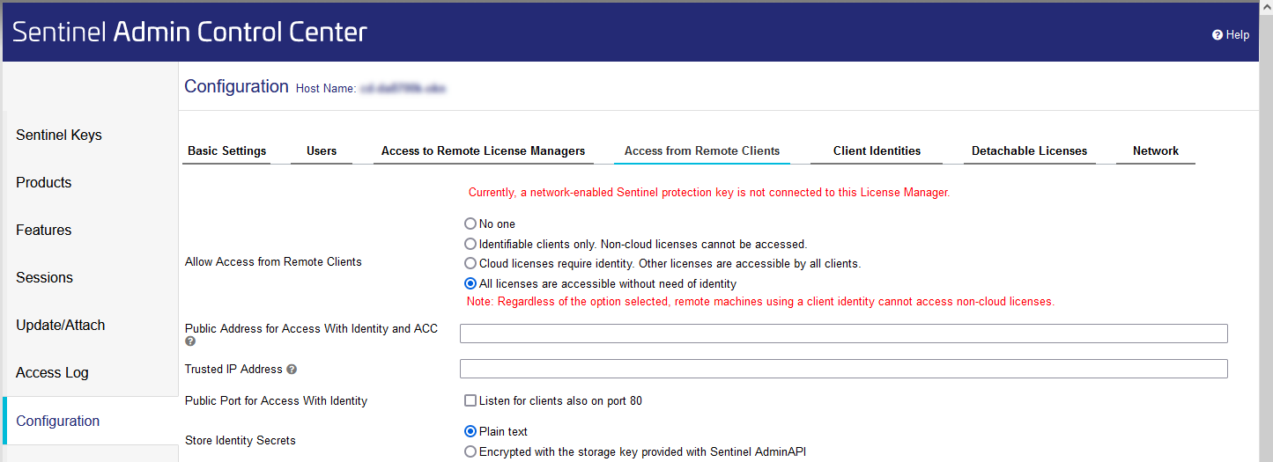Click 'Allow Access from Remote Clients' label

tap(273, 261)
